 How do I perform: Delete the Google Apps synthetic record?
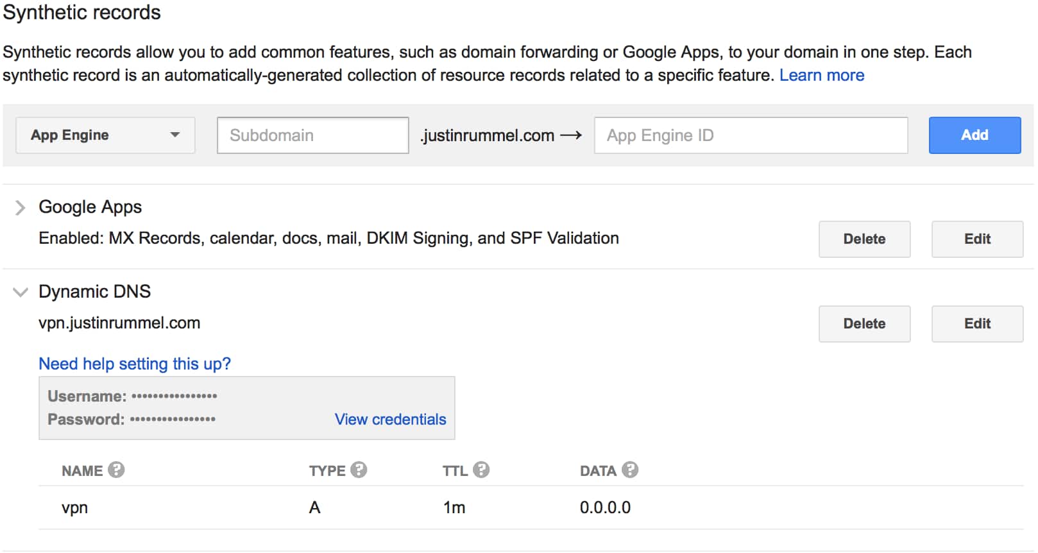[x=864, y=239]
